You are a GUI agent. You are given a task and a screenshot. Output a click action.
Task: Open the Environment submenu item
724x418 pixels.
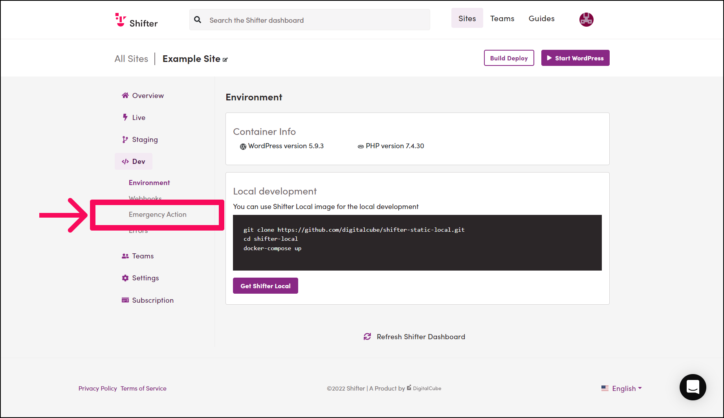(149, 183)
